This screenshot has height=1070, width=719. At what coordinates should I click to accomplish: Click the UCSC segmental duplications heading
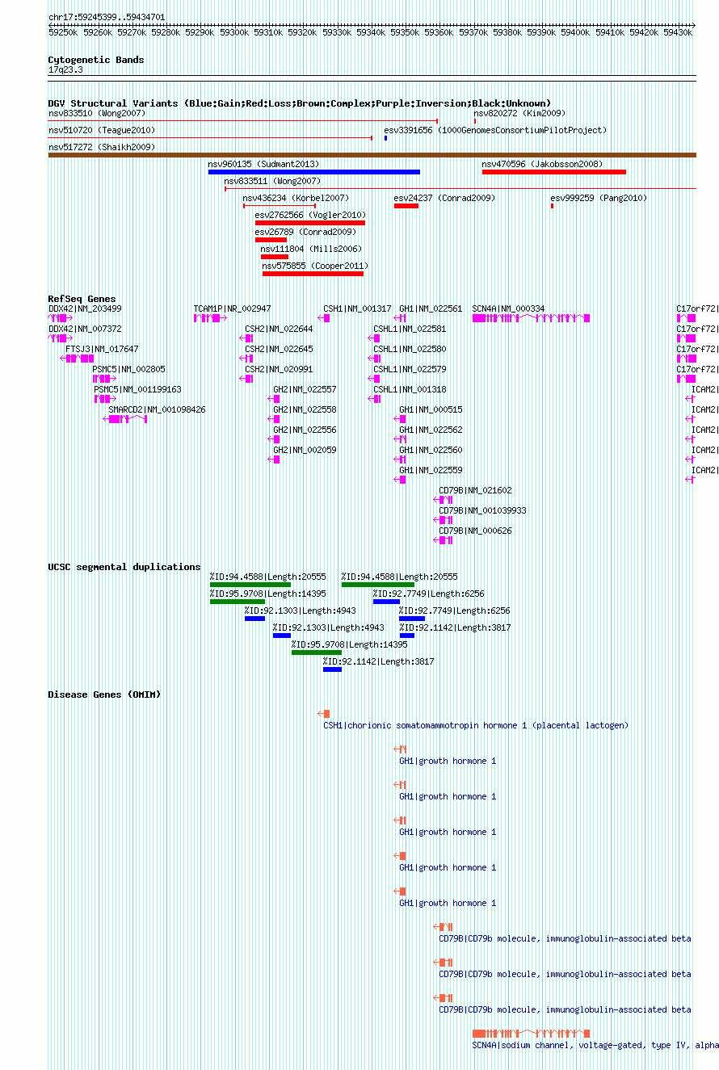tap(124, 567)
